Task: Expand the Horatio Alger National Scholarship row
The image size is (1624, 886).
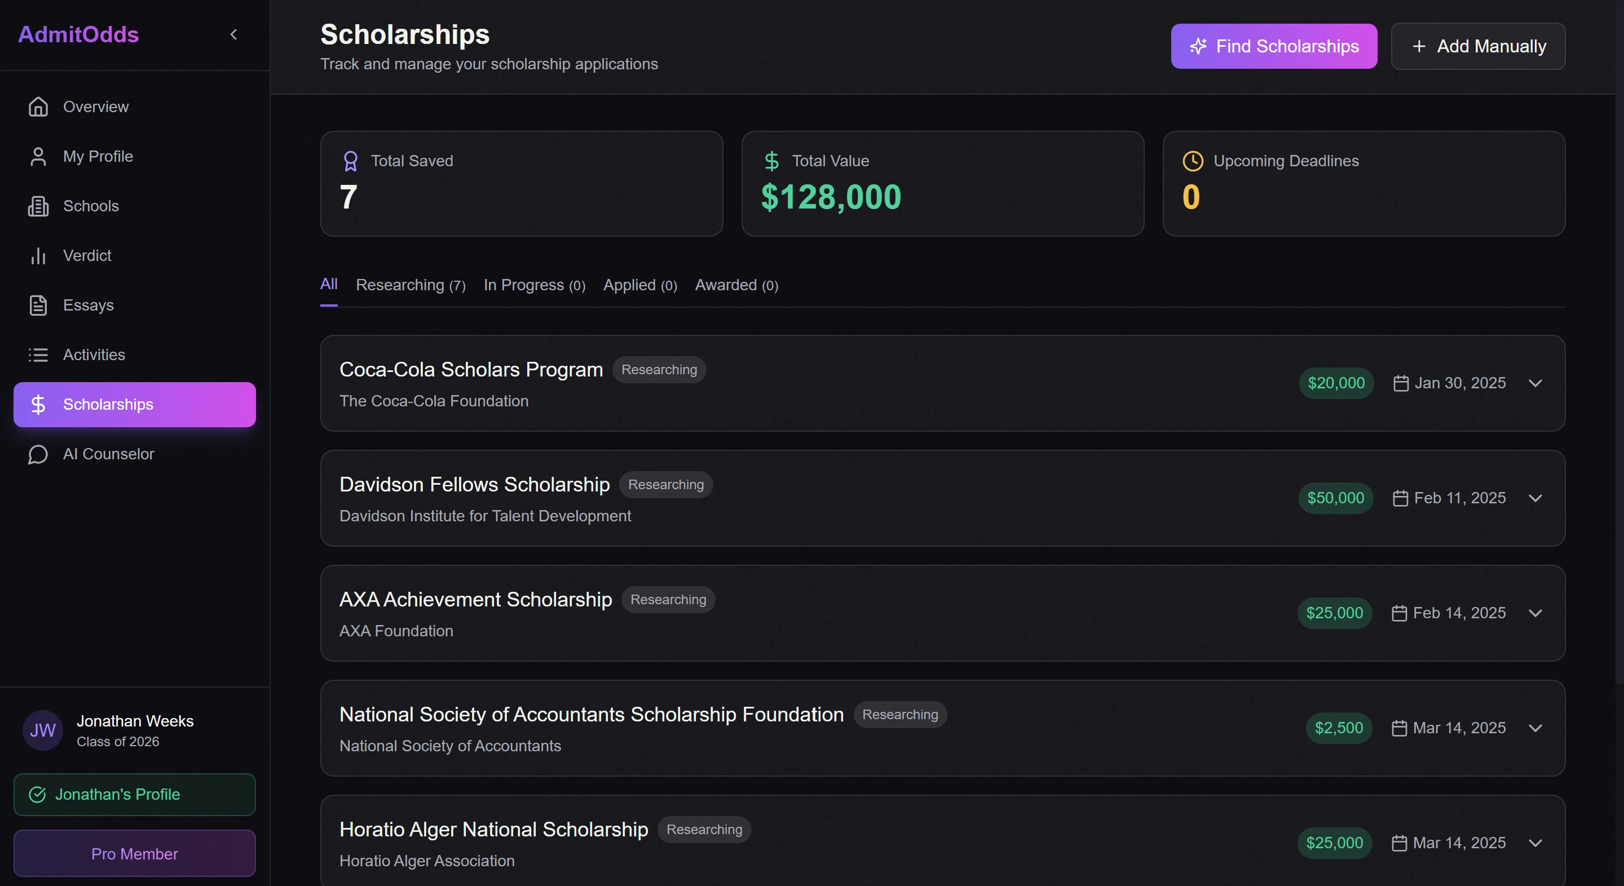Action: [1535, 843]
